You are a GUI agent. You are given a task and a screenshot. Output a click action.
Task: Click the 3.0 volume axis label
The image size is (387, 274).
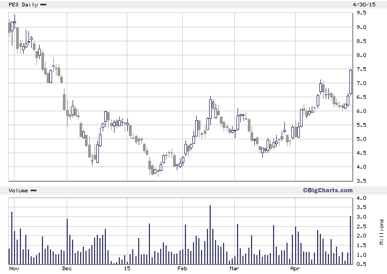coord(361,217)
